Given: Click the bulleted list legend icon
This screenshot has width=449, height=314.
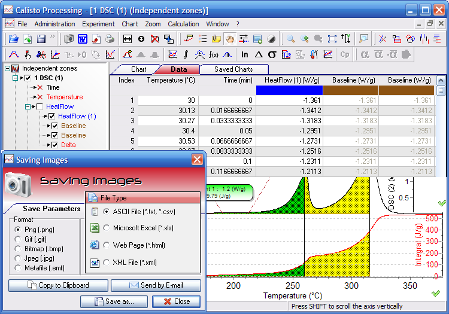Looking at the screenshot, I should 202,39.
